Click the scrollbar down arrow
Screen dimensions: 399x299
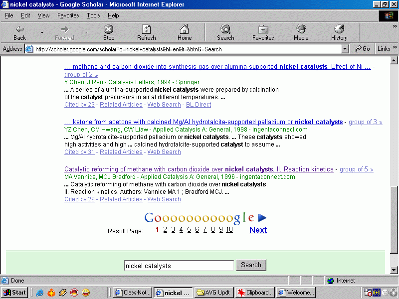click(x=394, y=270)
